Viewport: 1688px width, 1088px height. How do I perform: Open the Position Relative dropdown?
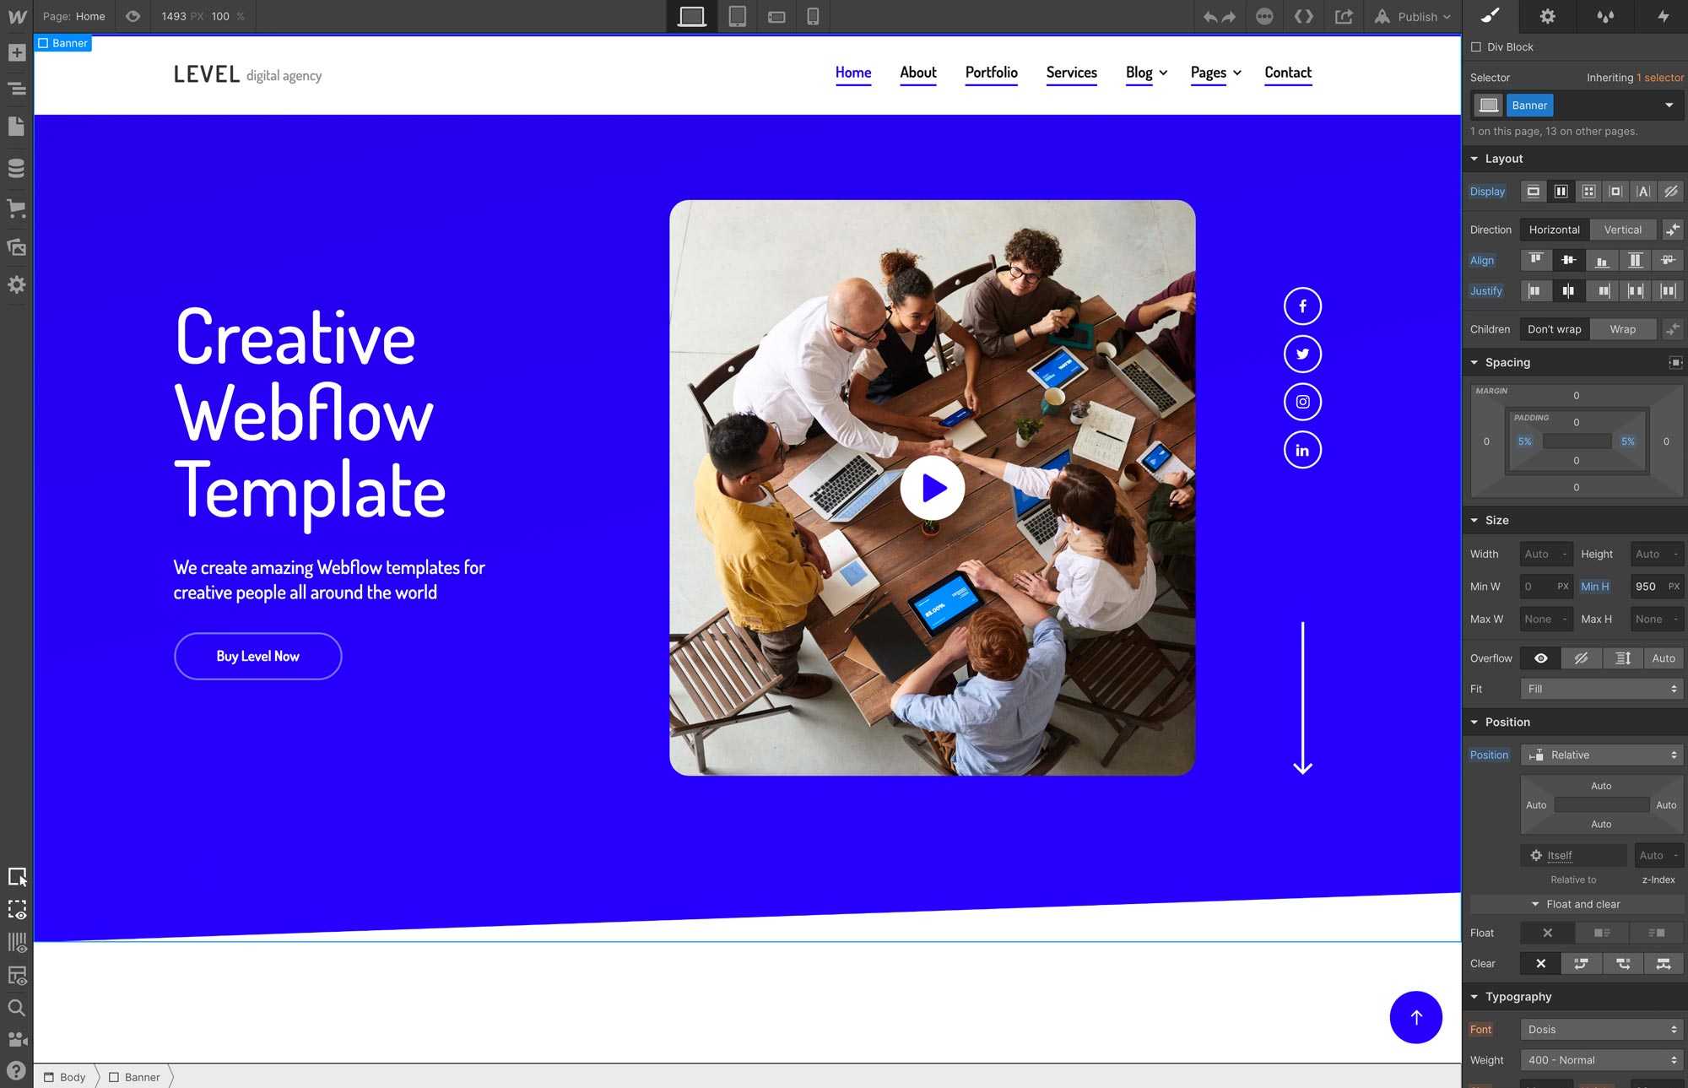(1602, 755)
